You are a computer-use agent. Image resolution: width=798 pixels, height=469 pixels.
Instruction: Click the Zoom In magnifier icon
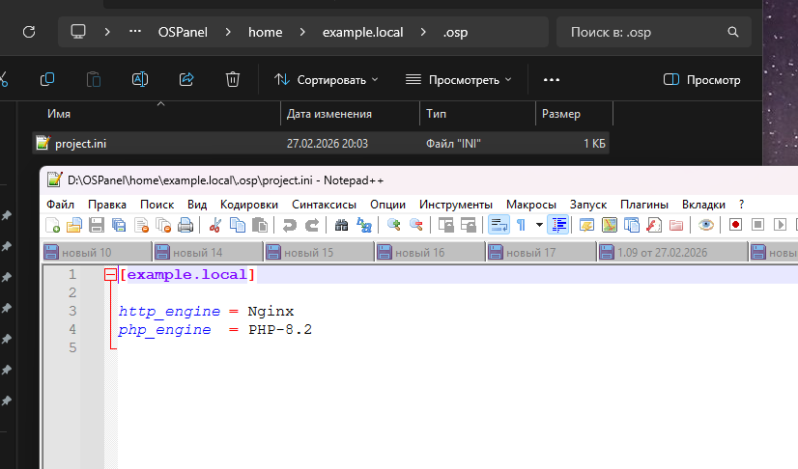(394, 225)
